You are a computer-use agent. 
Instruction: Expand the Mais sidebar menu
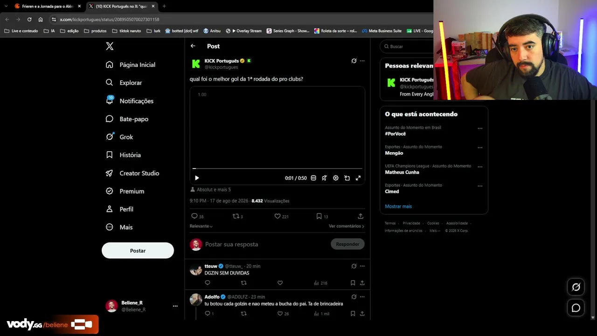119,227
